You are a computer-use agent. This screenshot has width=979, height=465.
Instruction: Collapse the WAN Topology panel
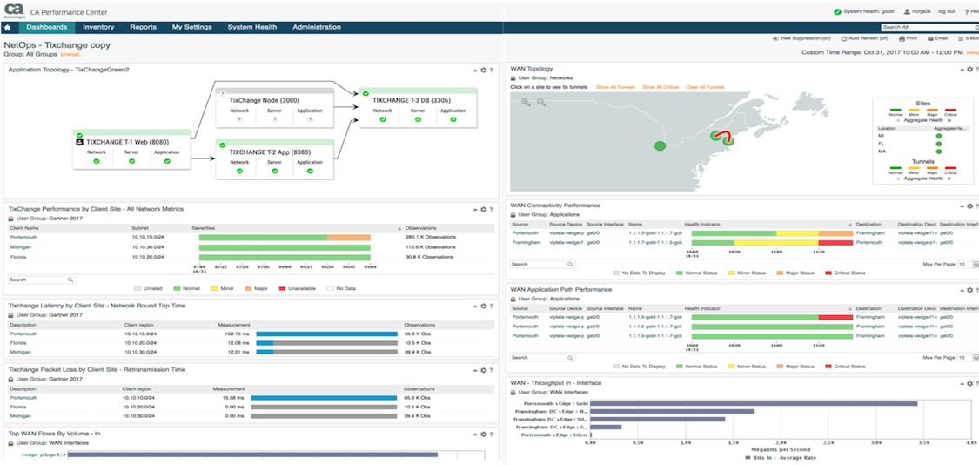point(962,70)
